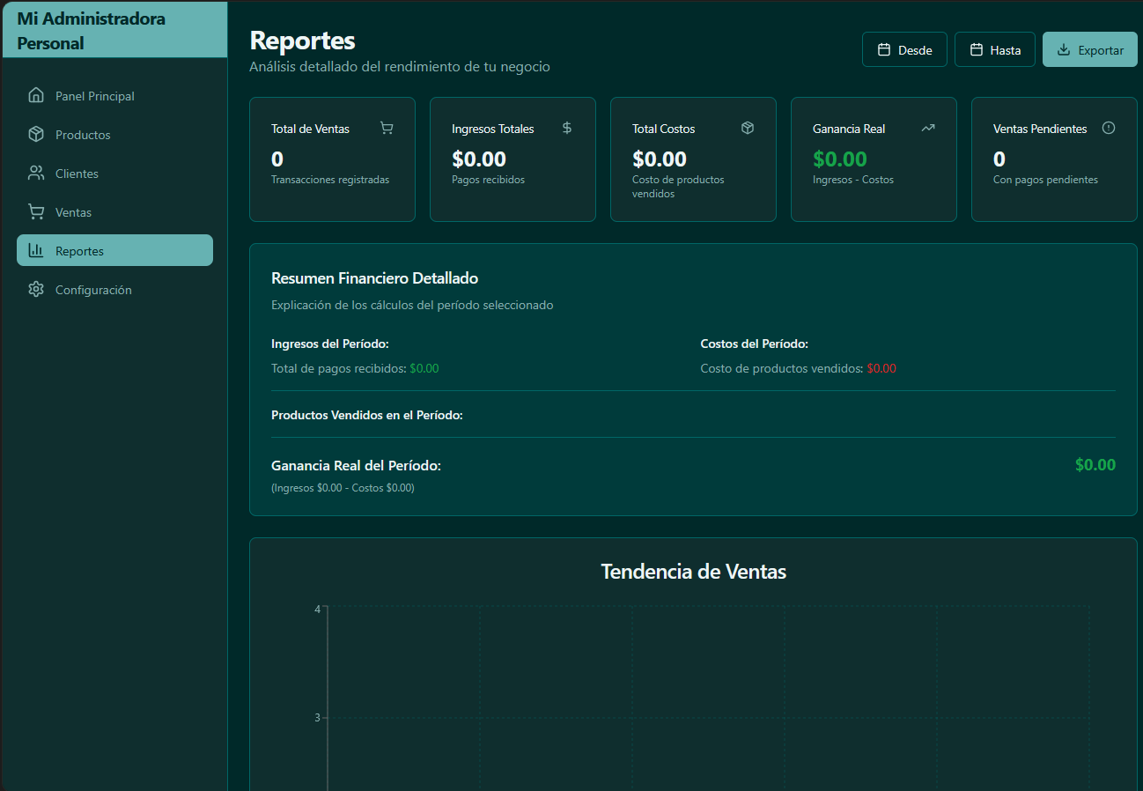The width and height of the screenshot is (1143, 791).
Task: Click alert icon in Ventas Pendientes card
Action: click(1109, 129)
